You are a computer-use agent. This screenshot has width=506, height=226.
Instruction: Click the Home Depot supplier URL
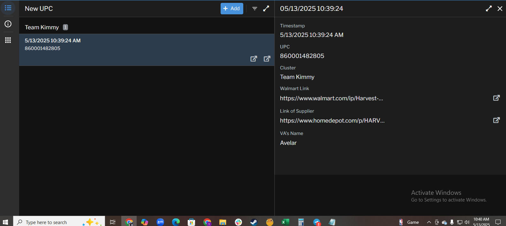click(332, 121)
